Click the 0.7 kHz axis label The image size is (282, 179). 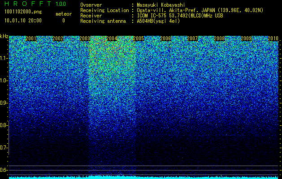coord(4,148)
